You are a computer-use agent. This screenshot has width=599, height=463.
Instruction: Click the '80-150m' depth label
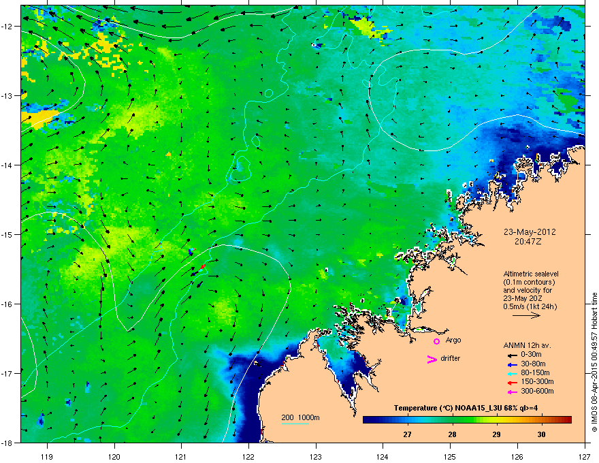click(535, 373)
